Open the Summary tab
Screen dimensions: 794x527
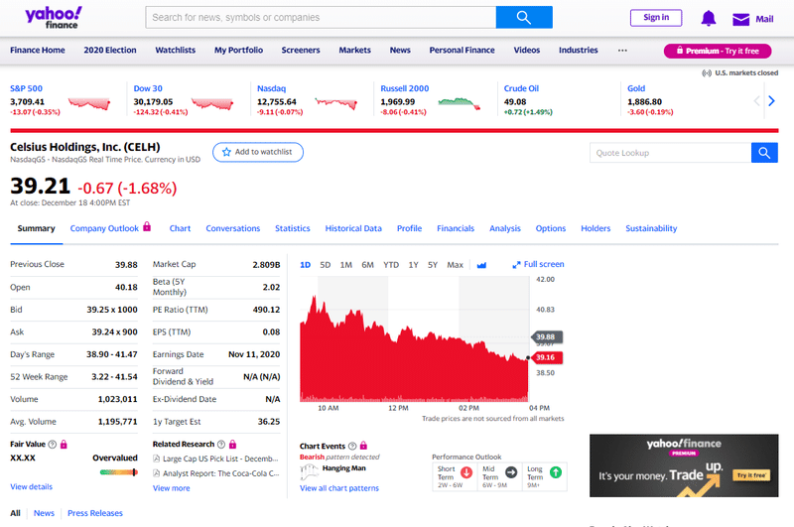(36, 228)
